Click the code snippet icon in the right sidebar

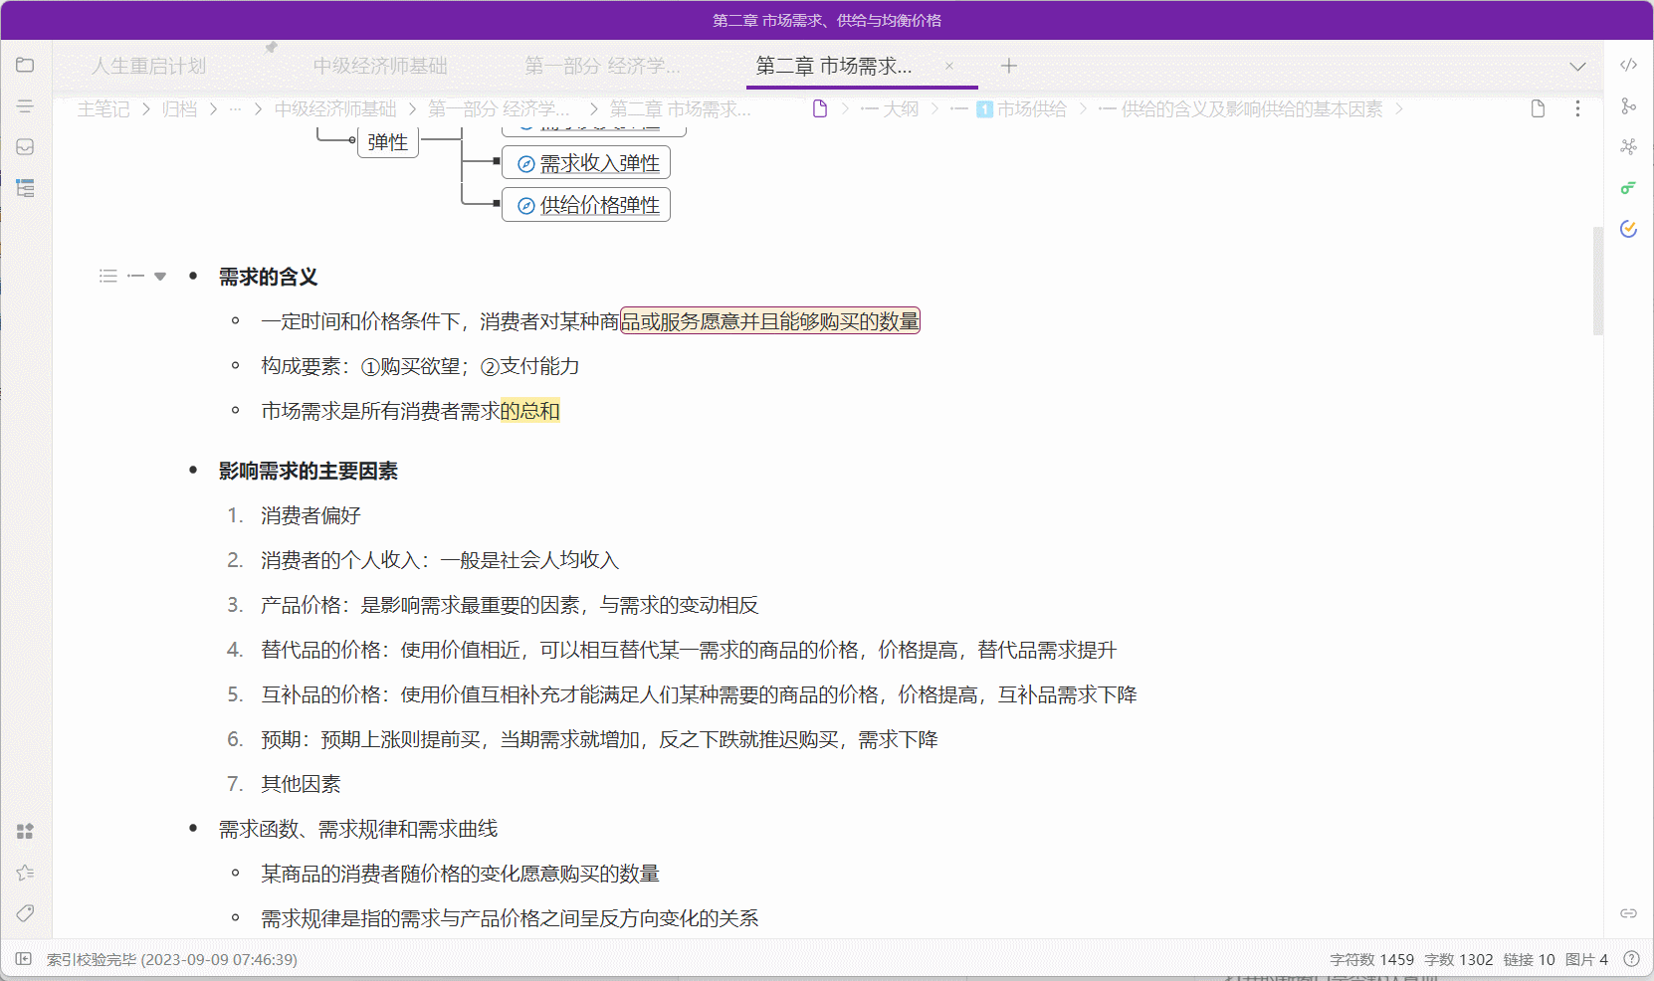[x=1629, y=65]
